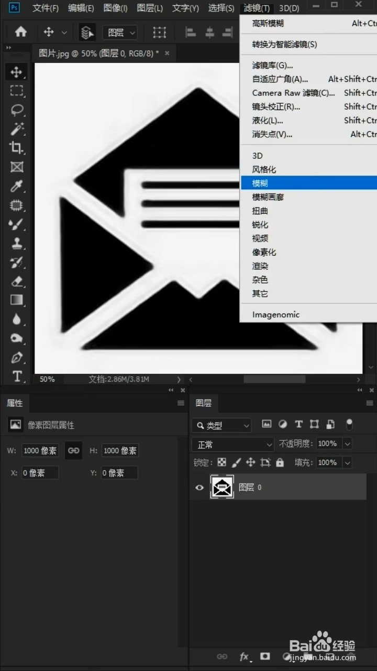Toggle auto-select layers stack icon
Screen dimensions: 377x671
[87, 33]
